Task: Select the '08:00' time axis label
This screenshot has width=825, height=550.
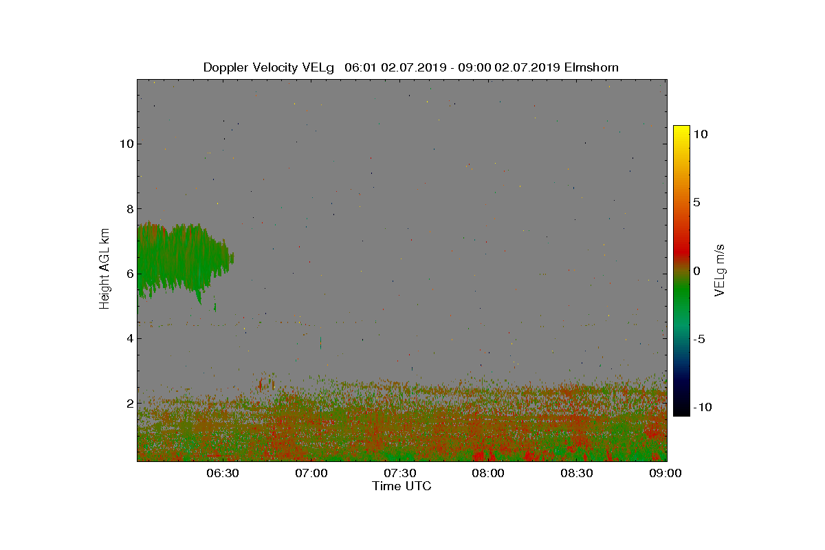Action: 488,473
